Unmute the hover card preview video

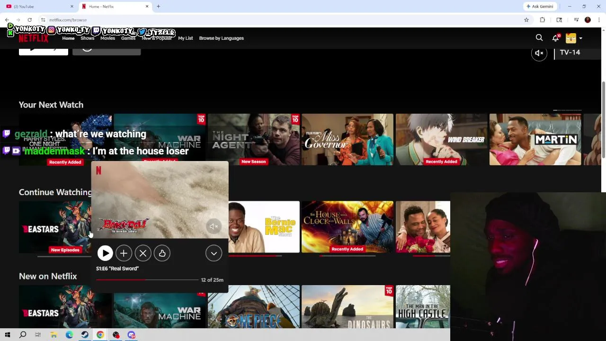214,226
